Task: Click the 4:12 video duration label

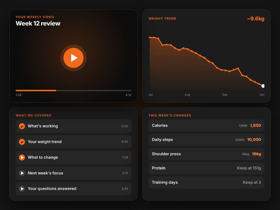Action: (129, 95)
